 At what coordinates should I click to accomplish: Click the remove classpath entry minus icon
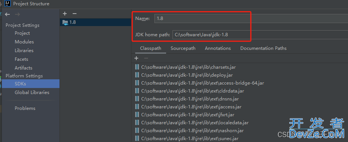coord(146,58)
